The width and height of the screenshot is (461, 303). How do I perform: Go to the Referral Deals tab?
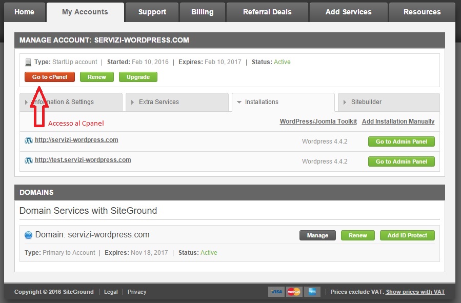tap(267, 12)
